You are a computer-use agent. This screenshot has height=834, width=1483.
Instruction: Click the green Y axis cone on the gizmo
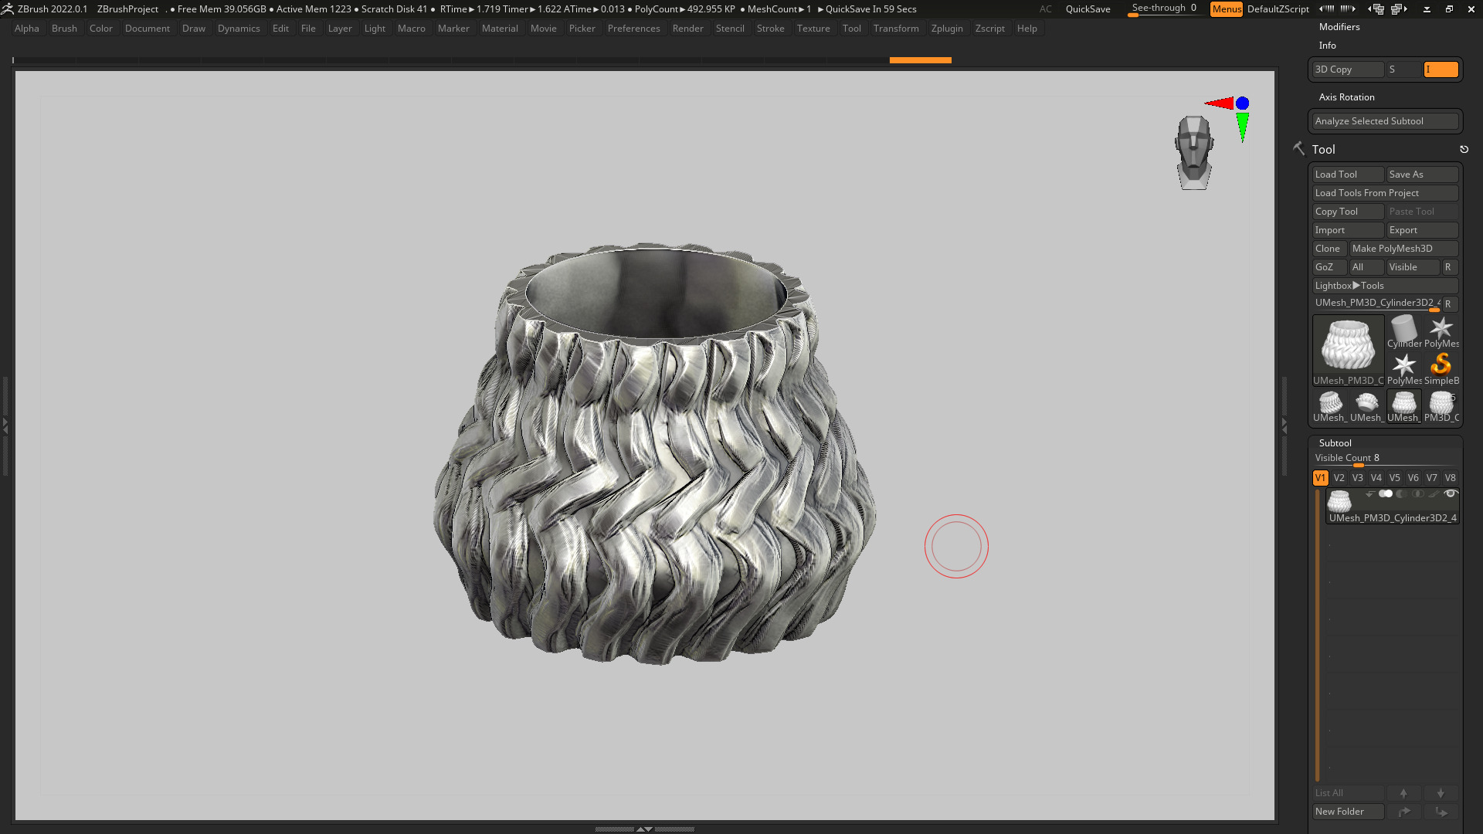pyautogui.click(x=1242, y=127)
